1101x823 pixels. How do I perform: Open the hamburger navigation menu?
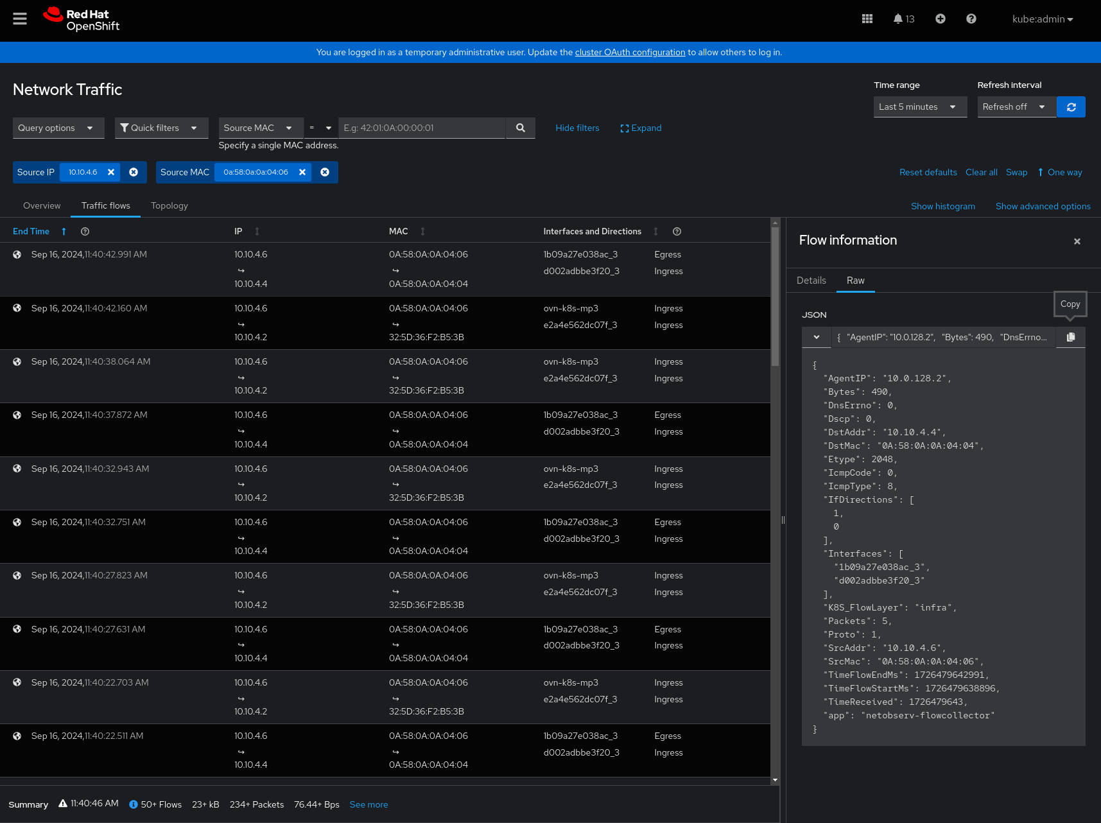[20, 19]
